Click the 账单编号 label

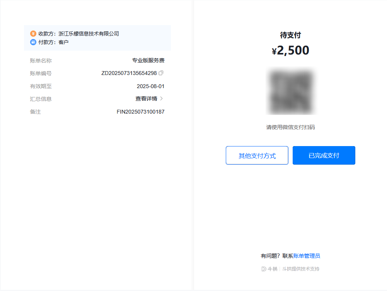pos(41,73)
